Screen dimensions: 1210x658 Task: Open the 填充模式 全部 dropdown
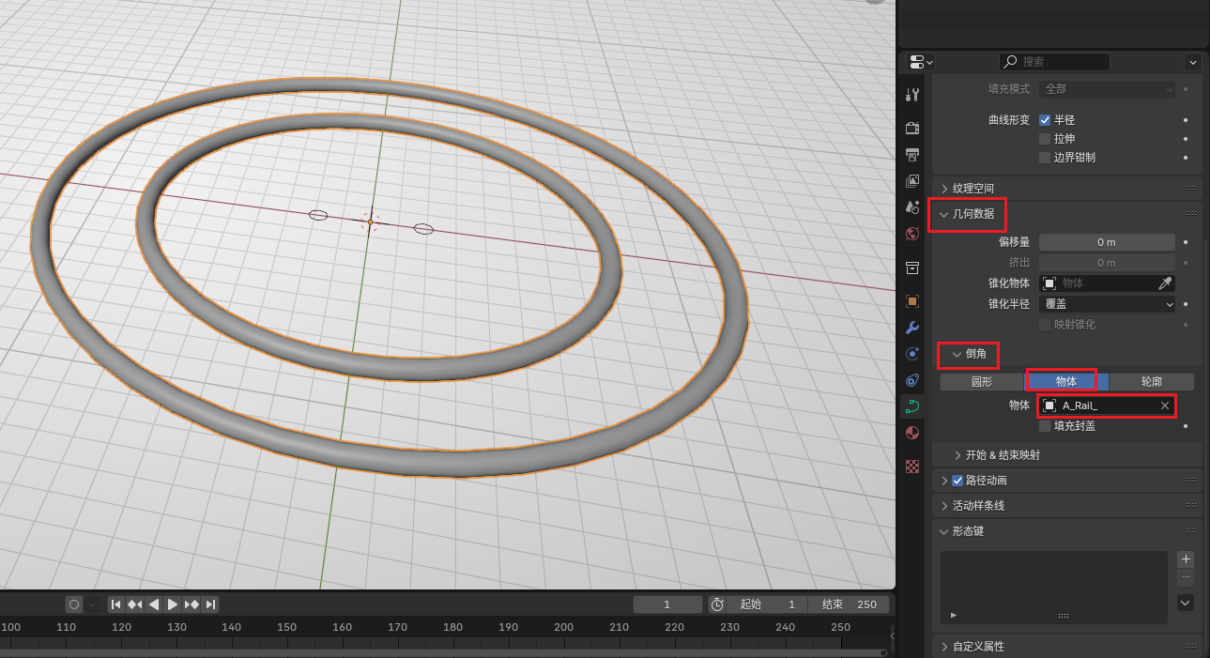(1107, 88)
